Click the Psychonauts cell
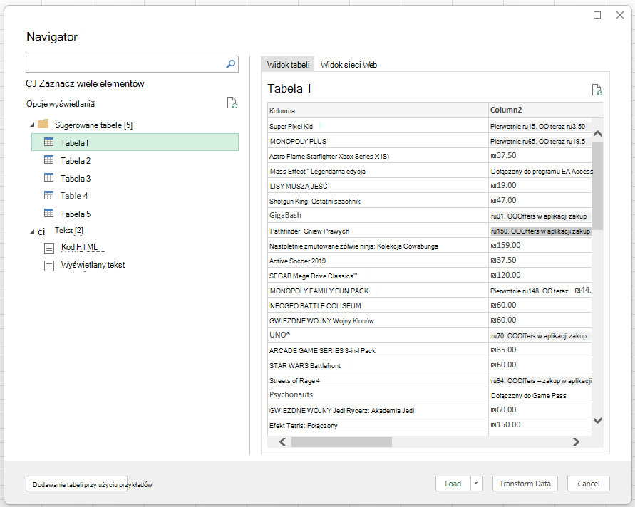635x507 pixels. coord(378,395)
